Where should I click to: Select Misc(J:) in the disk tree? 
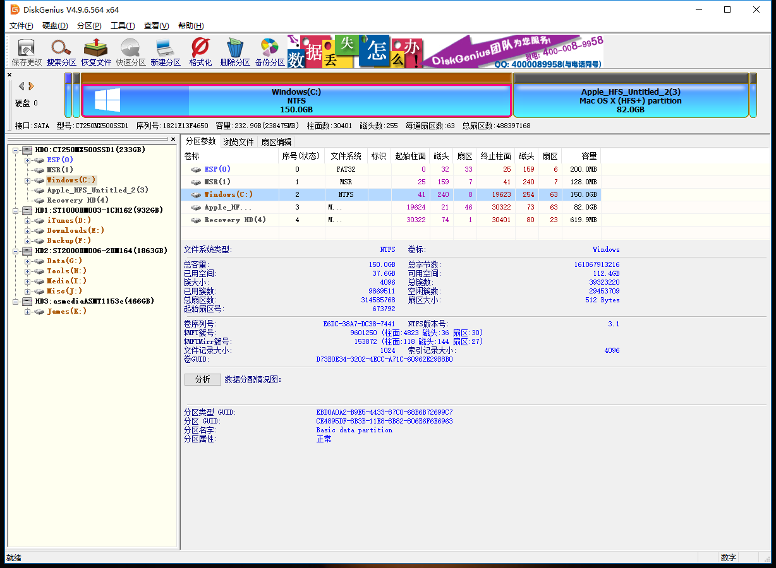pyautogui.click(x=64, y=291)
